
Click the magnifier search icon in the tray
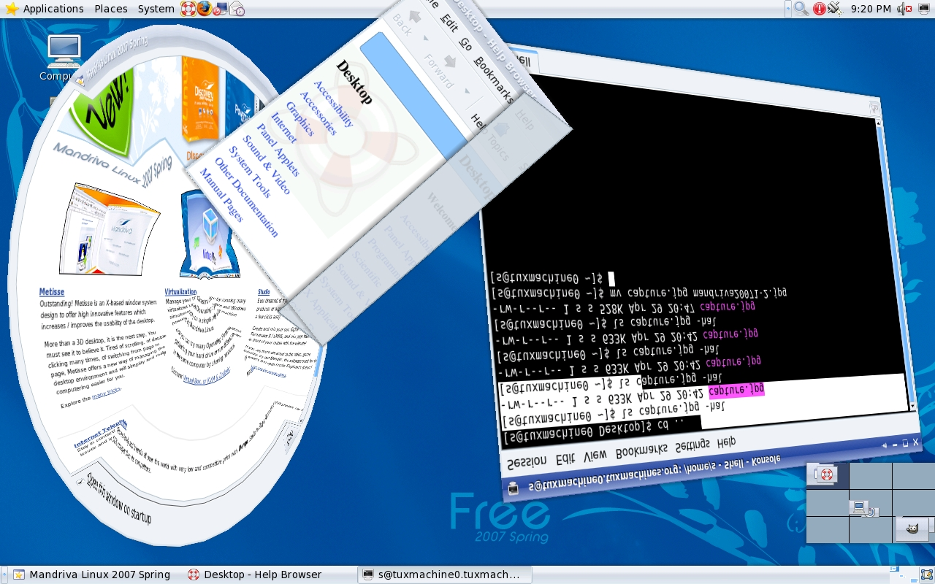(x=801, y=9)
